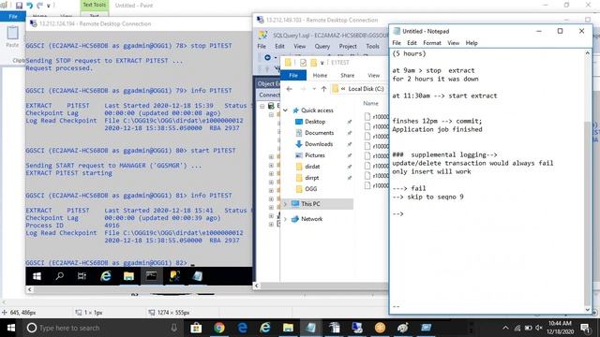Viewport: 600px width, 337px height.
Task: Open dirdat folder in Quick access
Action: pos(312,167)
